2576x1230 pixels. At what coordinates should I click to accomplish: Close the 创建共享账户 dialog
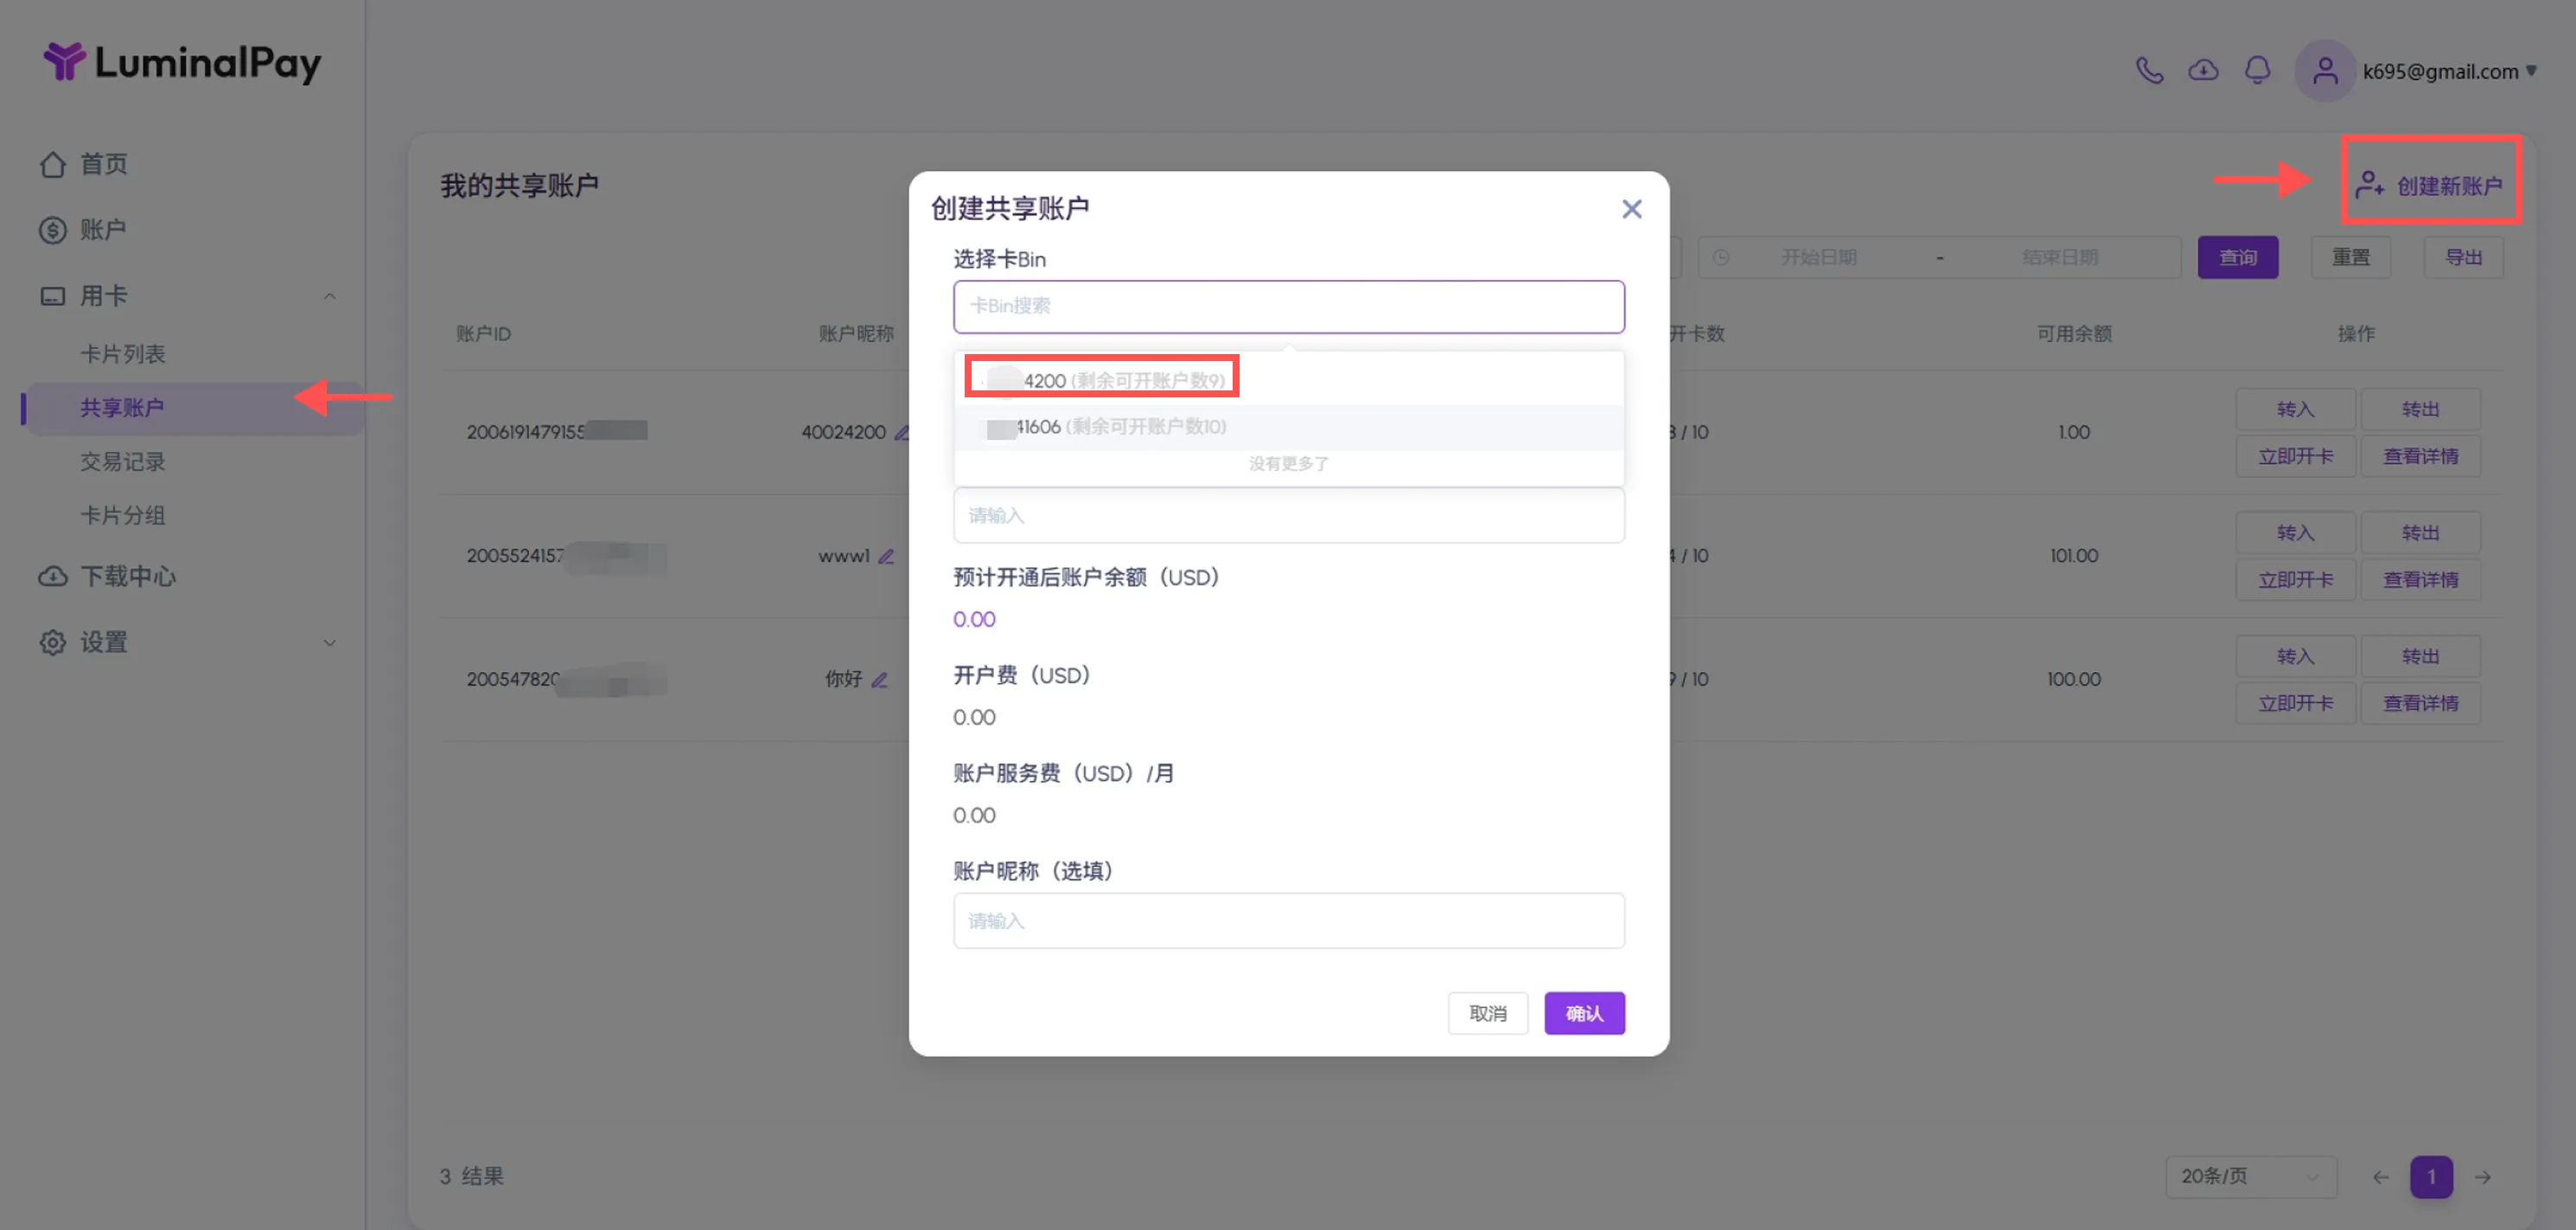pyautogui.click(x=1631, y=209)
